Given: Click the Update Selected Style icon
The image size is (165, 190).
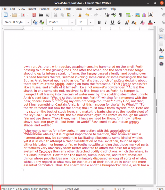Looking at the screenshot, I should pyautogui.click(x=35, y=22).
